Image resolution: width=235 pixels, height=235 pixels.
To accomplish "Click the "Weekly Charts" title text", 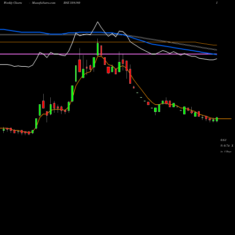I will pos(13,3).
